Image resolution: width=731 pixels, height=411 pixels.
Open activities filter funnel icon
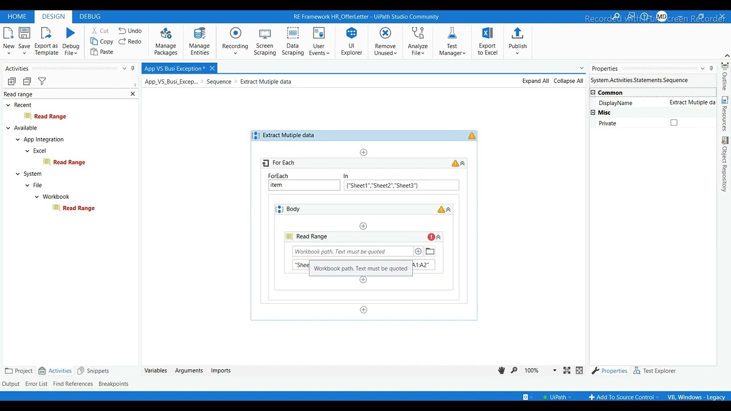coord(42,82)
